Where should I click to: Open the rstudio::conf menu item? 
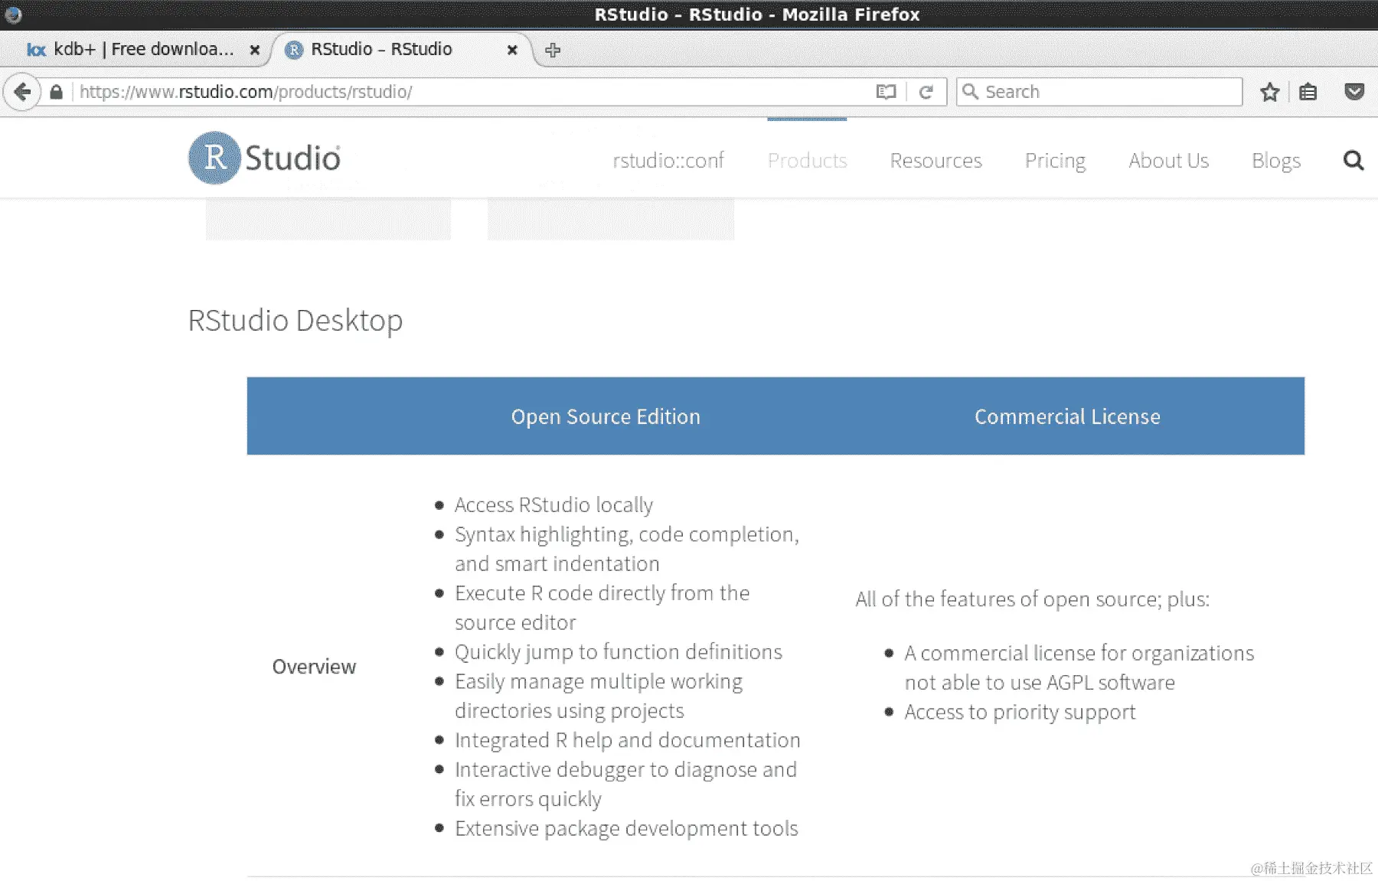(x=668, y=161)
